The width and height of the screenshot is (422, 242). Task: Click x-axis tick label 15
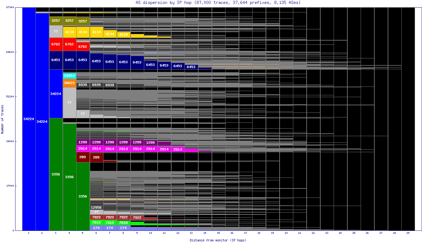[x=219, y=233]
